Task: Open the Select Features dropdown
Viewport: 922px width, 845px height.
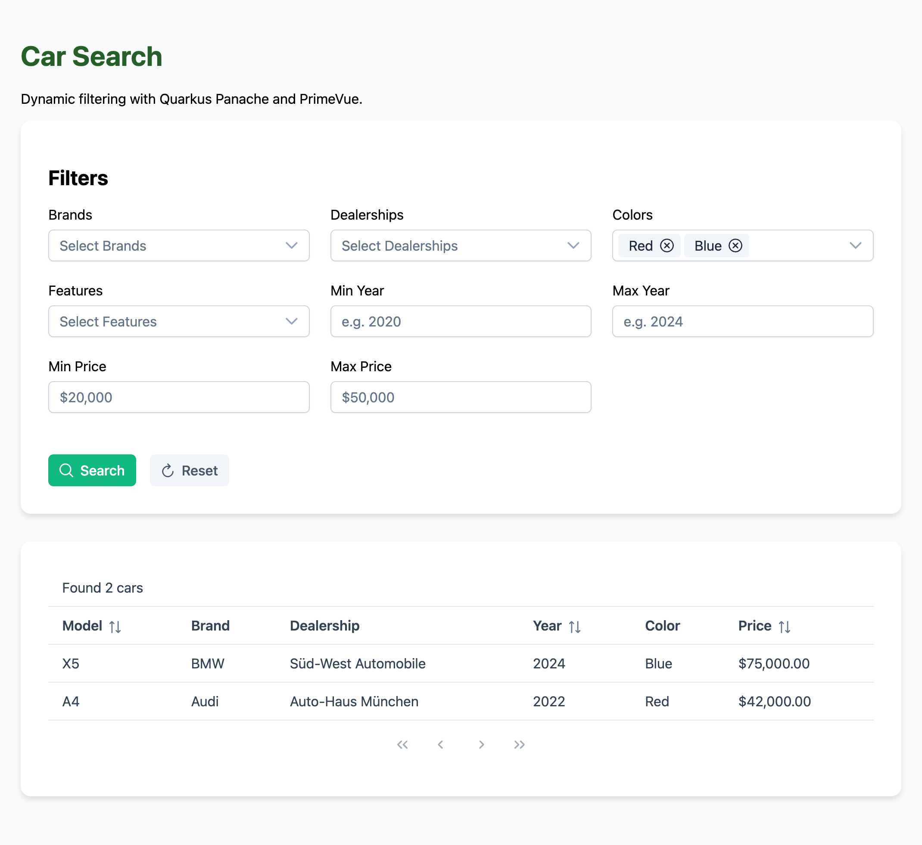Action: [x=178, y=321]
